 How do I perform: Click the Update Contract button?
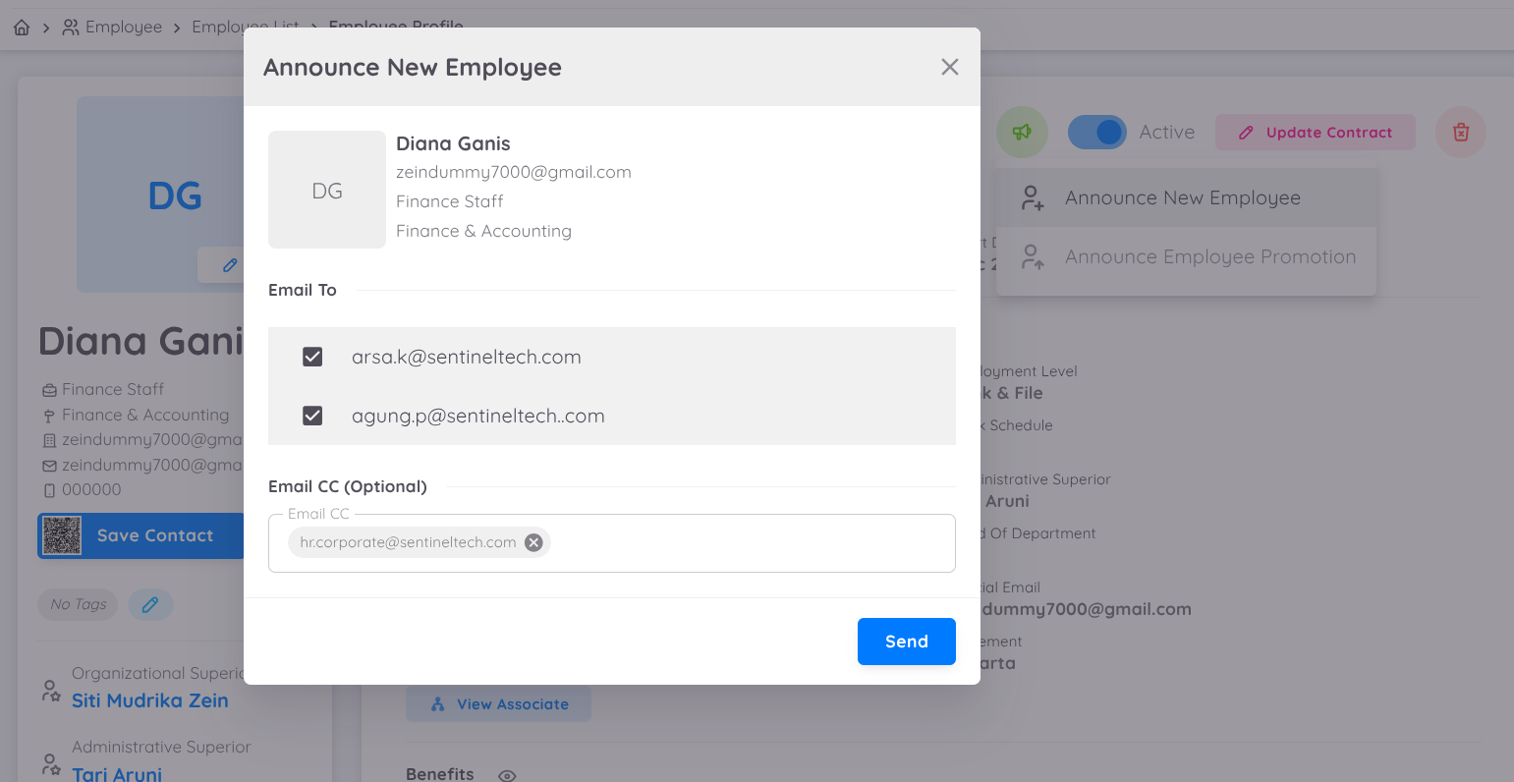(x=1315, y=131)
